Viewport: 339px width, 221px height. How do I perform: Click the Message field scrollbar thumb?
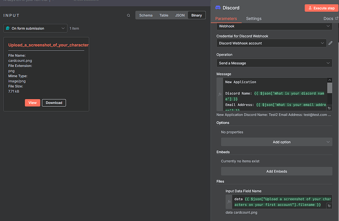coord(330,88)
